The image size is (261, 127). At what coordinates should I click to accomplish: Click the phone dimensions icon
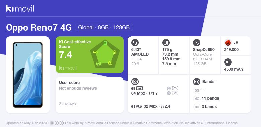166,43
